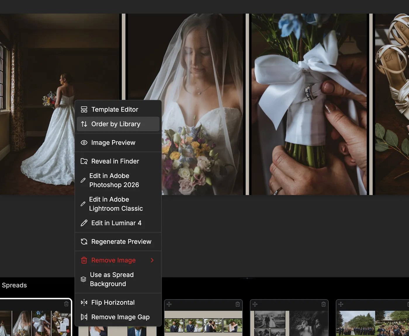Click Regenerate Preview
The width and height of the screenshot is (409, 336).
point(118,242)
